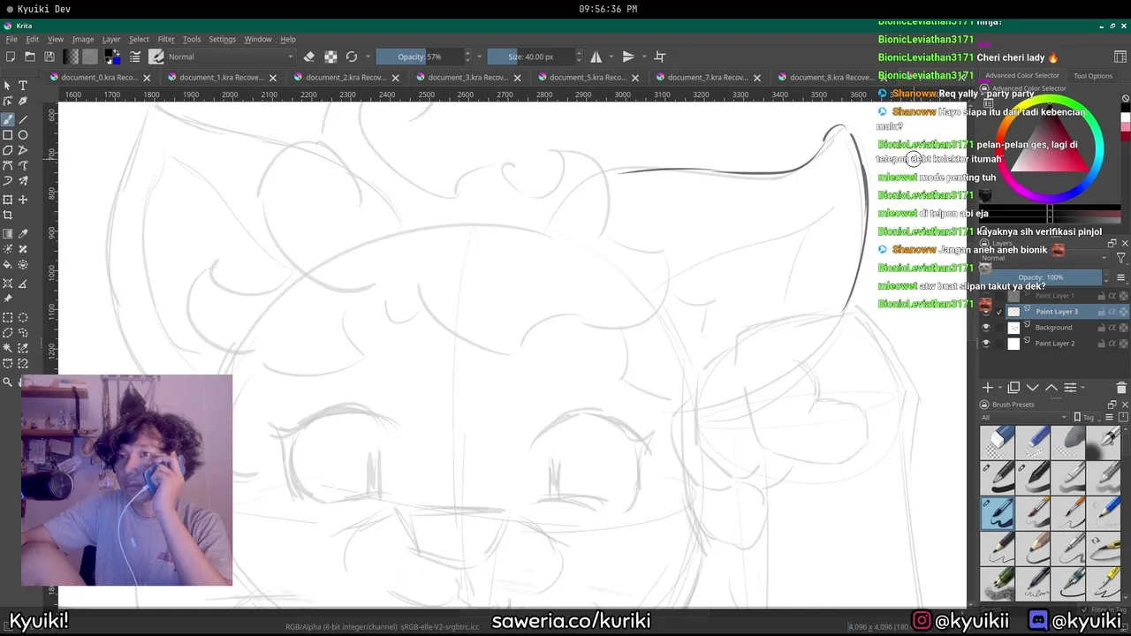Open the gradient picker in toolbar
This screenshot has width=1131, height=636.
71,57
